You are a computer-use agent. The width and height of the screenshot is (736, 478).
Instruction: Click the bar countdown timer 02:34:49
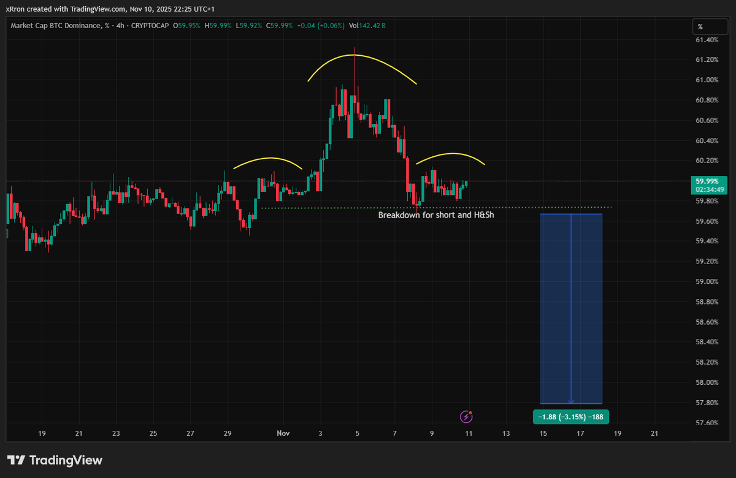[708, 190]
